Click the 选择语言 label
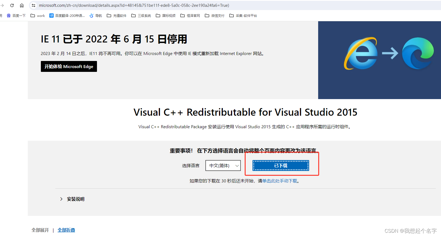This screenshot has height=236, width=441. 191,165
